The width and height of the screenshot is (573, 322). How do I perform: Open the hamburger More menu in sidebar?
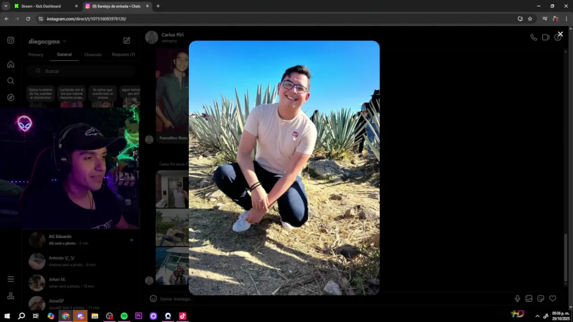click(11, 279)
